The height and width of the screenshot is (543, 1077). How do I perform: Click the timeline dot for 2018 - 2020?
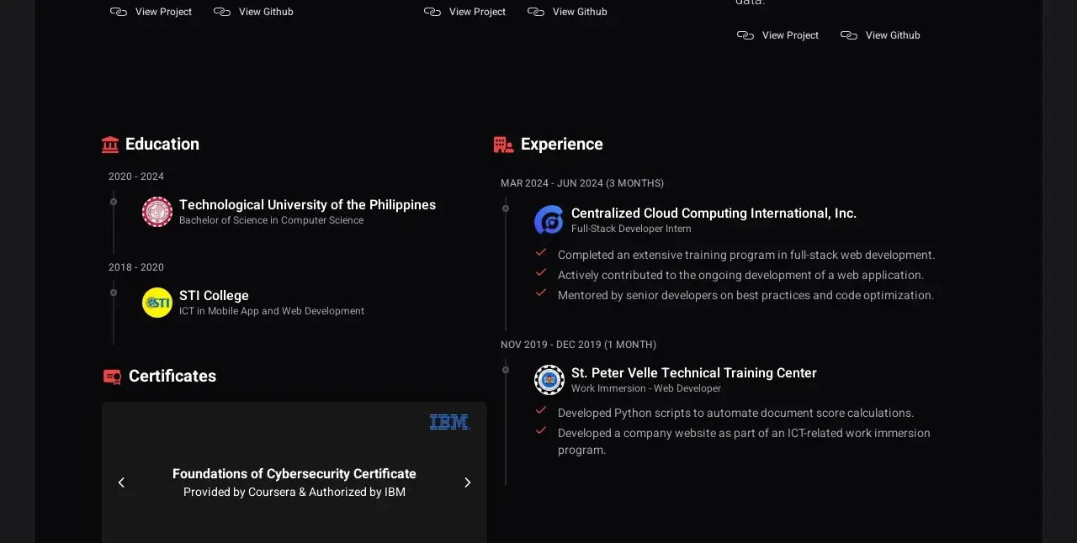[x=114, y=293]
